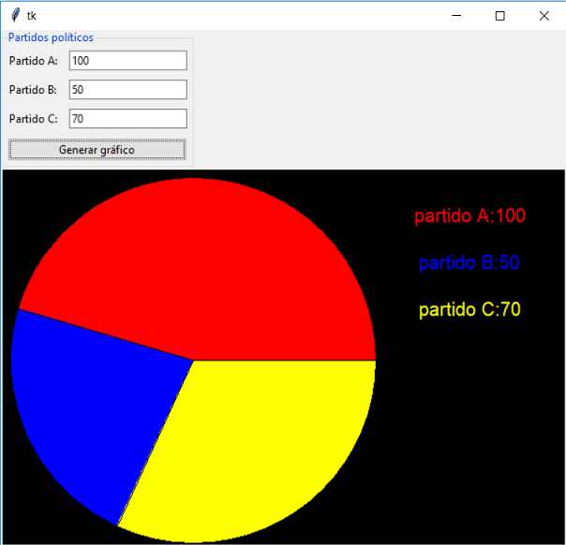Click the Partido C: label
The width and height of the screenshot is (566, 545).
[33, 118]
